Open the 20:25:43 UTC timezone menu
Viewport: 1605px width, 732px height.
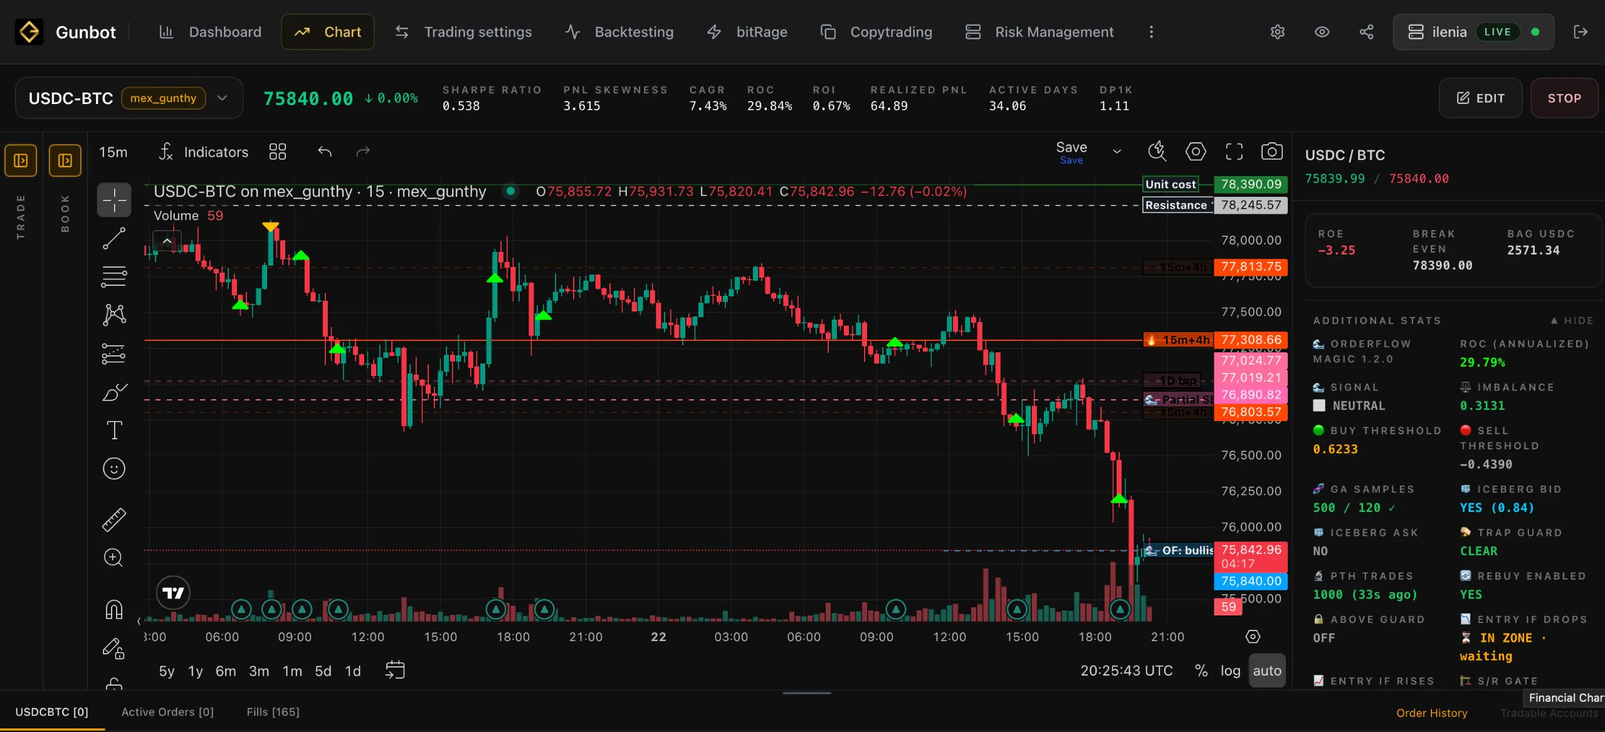click(x=1127, y=671)
